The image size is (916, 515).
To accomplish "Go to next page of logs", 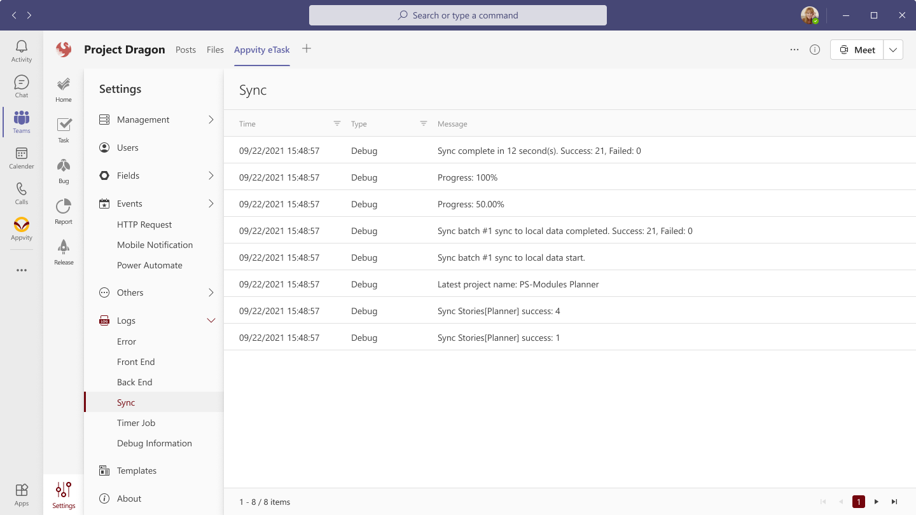I will pos(877,502).
